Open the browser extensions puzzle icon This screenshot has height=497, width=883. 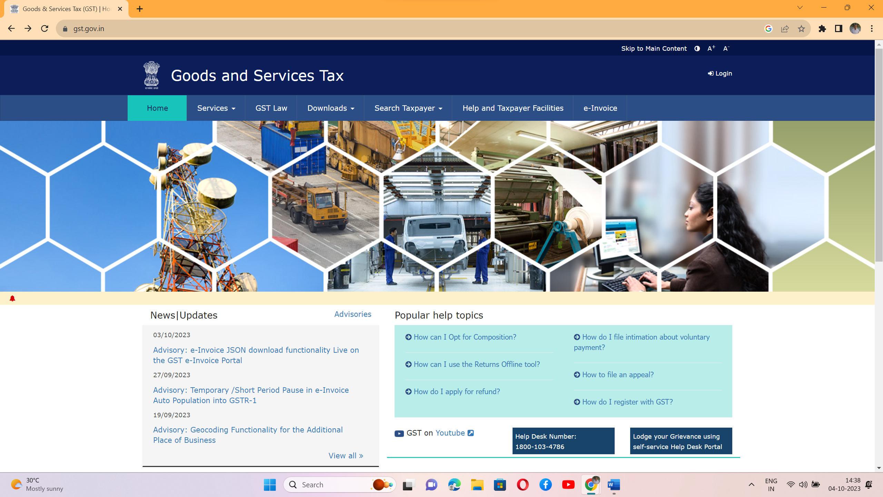point(823,28)
